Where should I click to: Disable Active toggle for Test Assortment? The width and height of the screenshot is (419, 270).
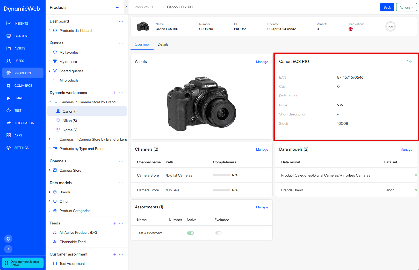(191, 233)
